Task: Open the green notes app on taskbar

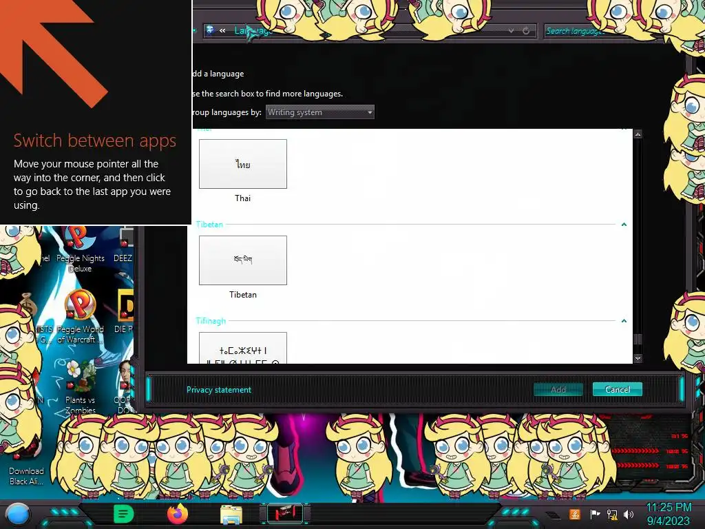Action: click(124, 514)
